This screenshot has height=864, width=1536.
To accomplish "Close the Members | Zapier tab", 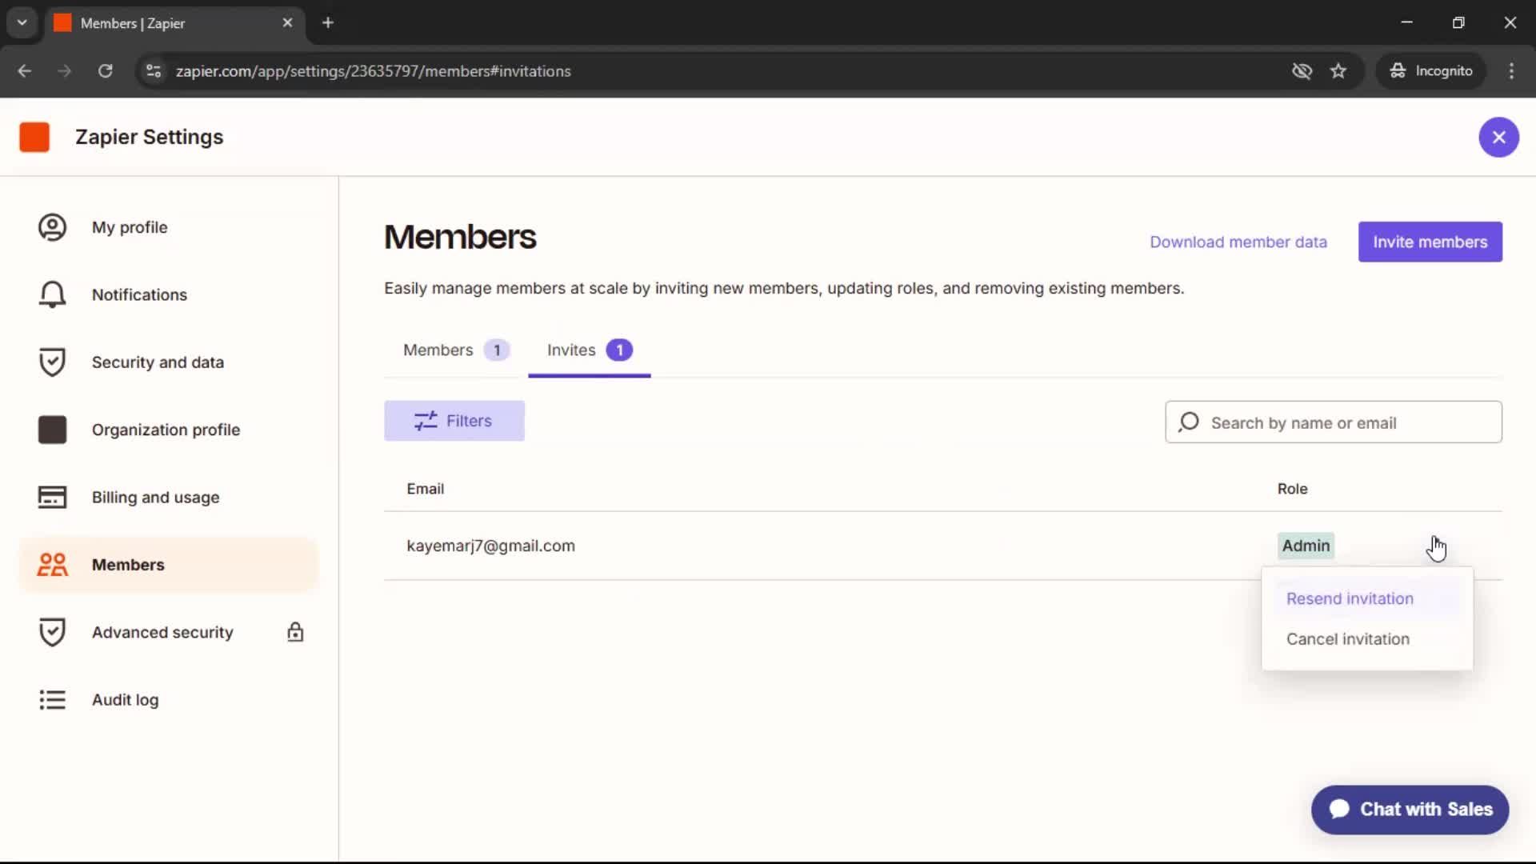I will point(287,23).
